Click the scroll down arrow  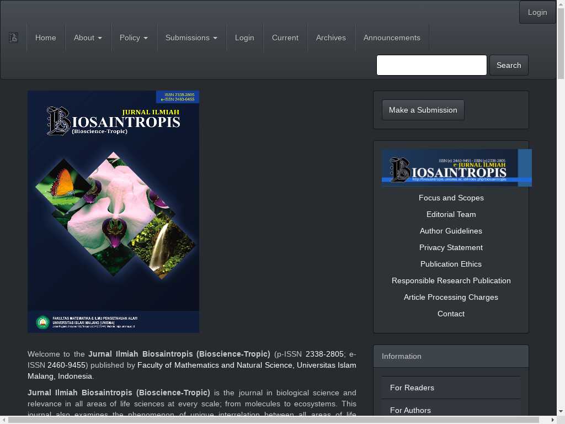[561, 411]
